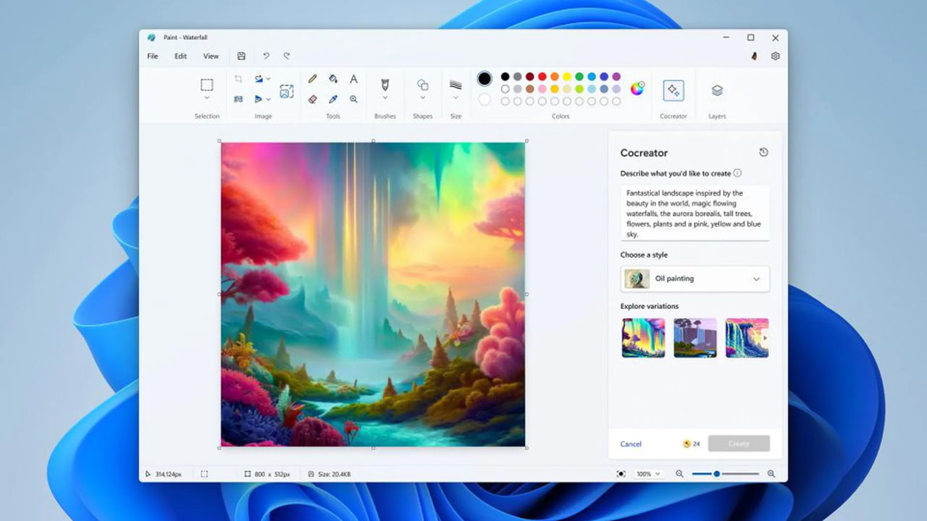Select the Eraser tool
The image size is (927, 521).
click(x=313, y=99)
